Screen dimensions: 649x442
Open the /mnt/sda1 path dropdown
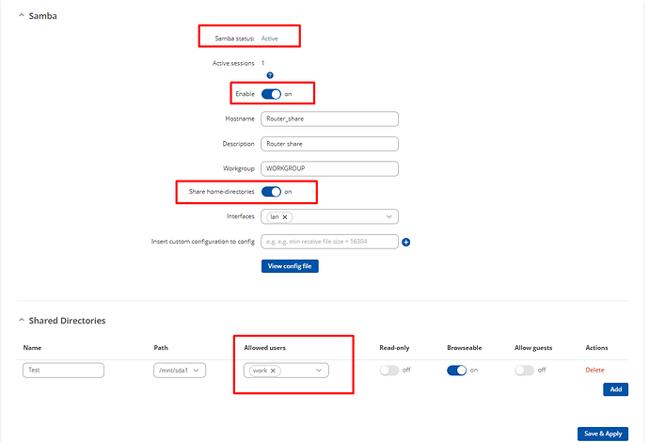(180, 371)
